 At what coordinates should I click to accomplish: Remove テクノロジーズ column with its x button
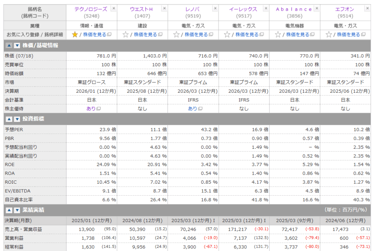(x=114, y=8)
